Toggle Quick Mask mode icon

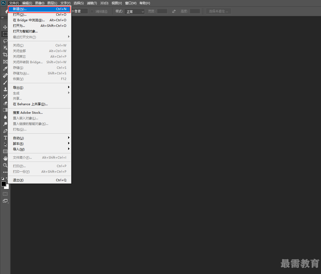(x=5, y=194)
